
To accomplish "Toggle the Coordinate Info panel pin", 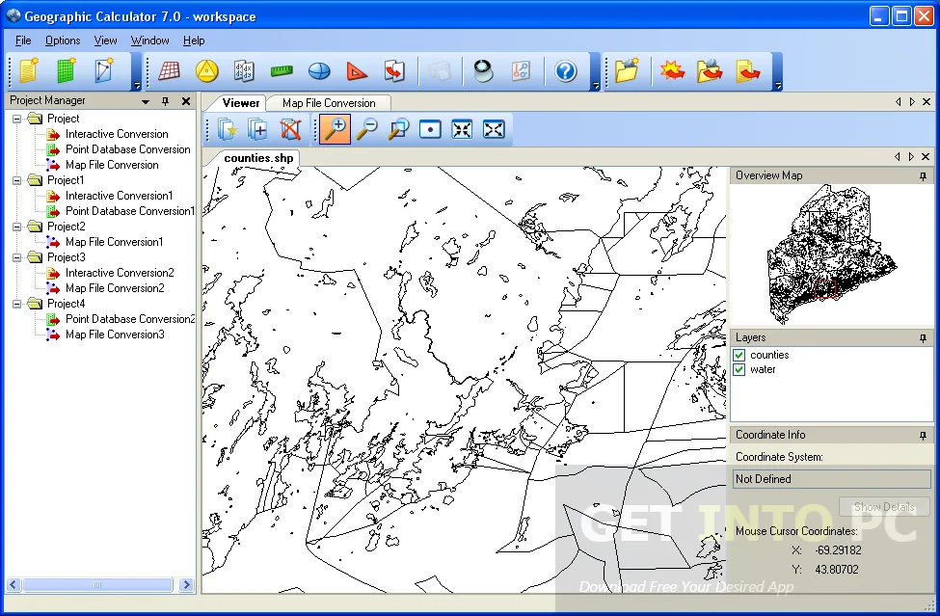I will (923, 436).
